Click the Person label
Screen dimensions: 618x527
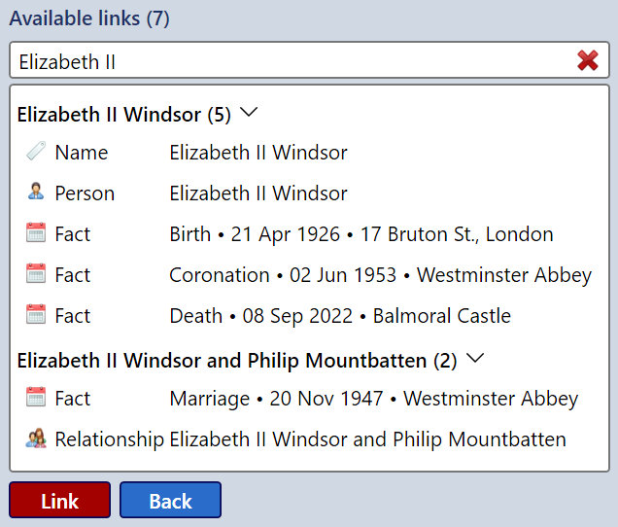[85, 193]
